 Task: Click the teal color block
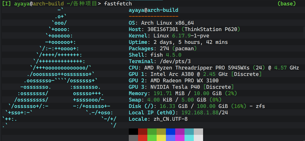(x=189, y=132)
